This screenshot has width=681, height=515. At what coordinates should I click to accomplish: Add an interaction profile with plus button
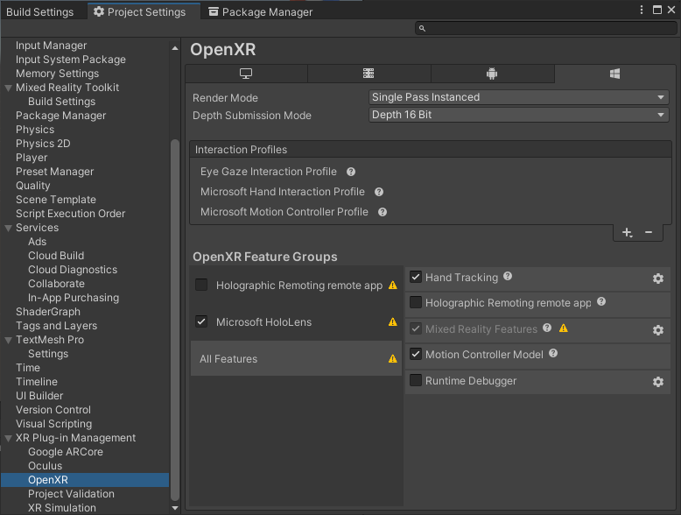pos(627,232)
